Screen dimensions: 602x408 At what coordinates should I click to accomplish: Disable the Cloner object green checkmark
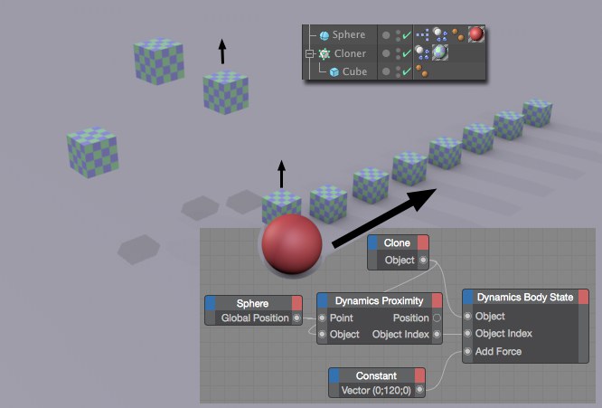[407, 53]
